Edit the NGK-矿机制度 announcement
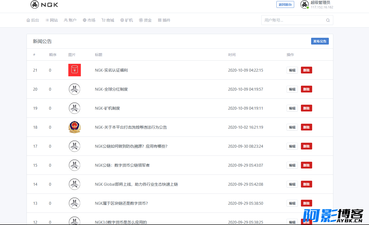 pos(292,108)
